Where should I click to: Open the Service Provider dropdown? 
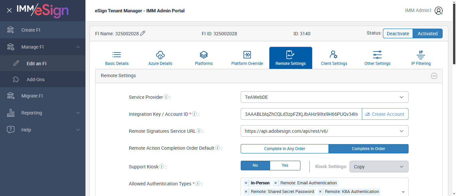point(324,97)
